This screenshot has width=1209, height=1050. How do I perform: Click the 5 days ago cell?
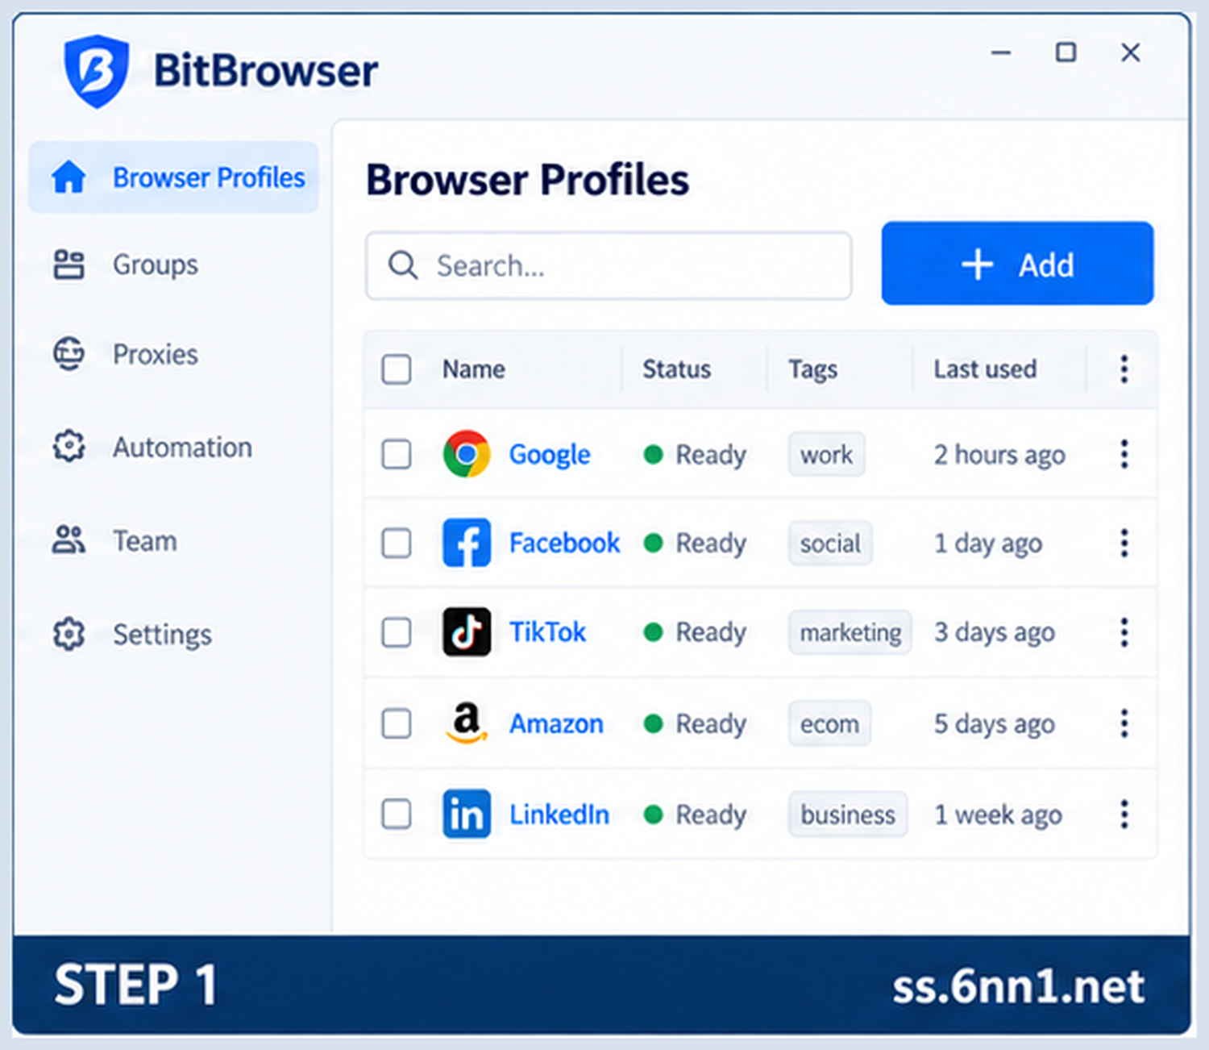(x=995, y=724)
